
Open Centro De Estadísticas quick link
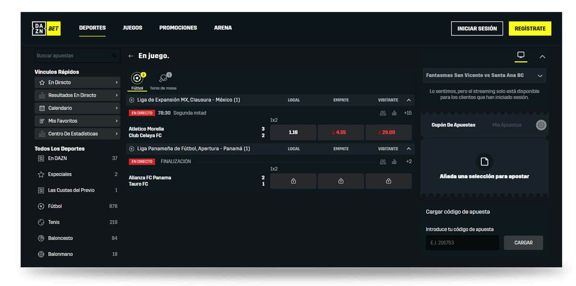tap(77, 133)
